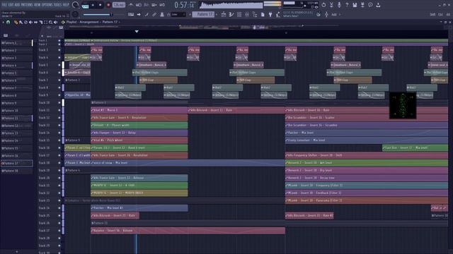Click the playlist magnet snap icon
This screenshot has width=453, height=254.
(x=8, y=22)
